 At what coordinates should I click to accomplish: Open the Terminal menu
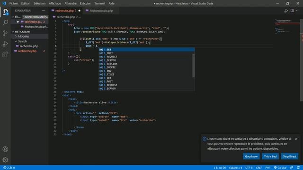(x=99, y=3)
